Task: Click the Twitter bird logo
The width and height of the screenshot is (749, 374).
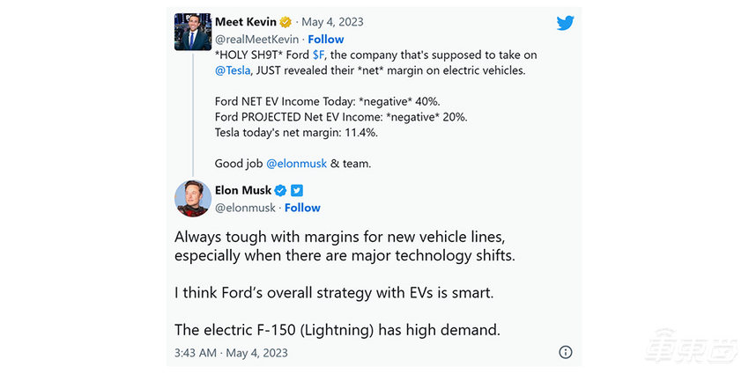Action: pyautogui.click(x=565, y=22)
